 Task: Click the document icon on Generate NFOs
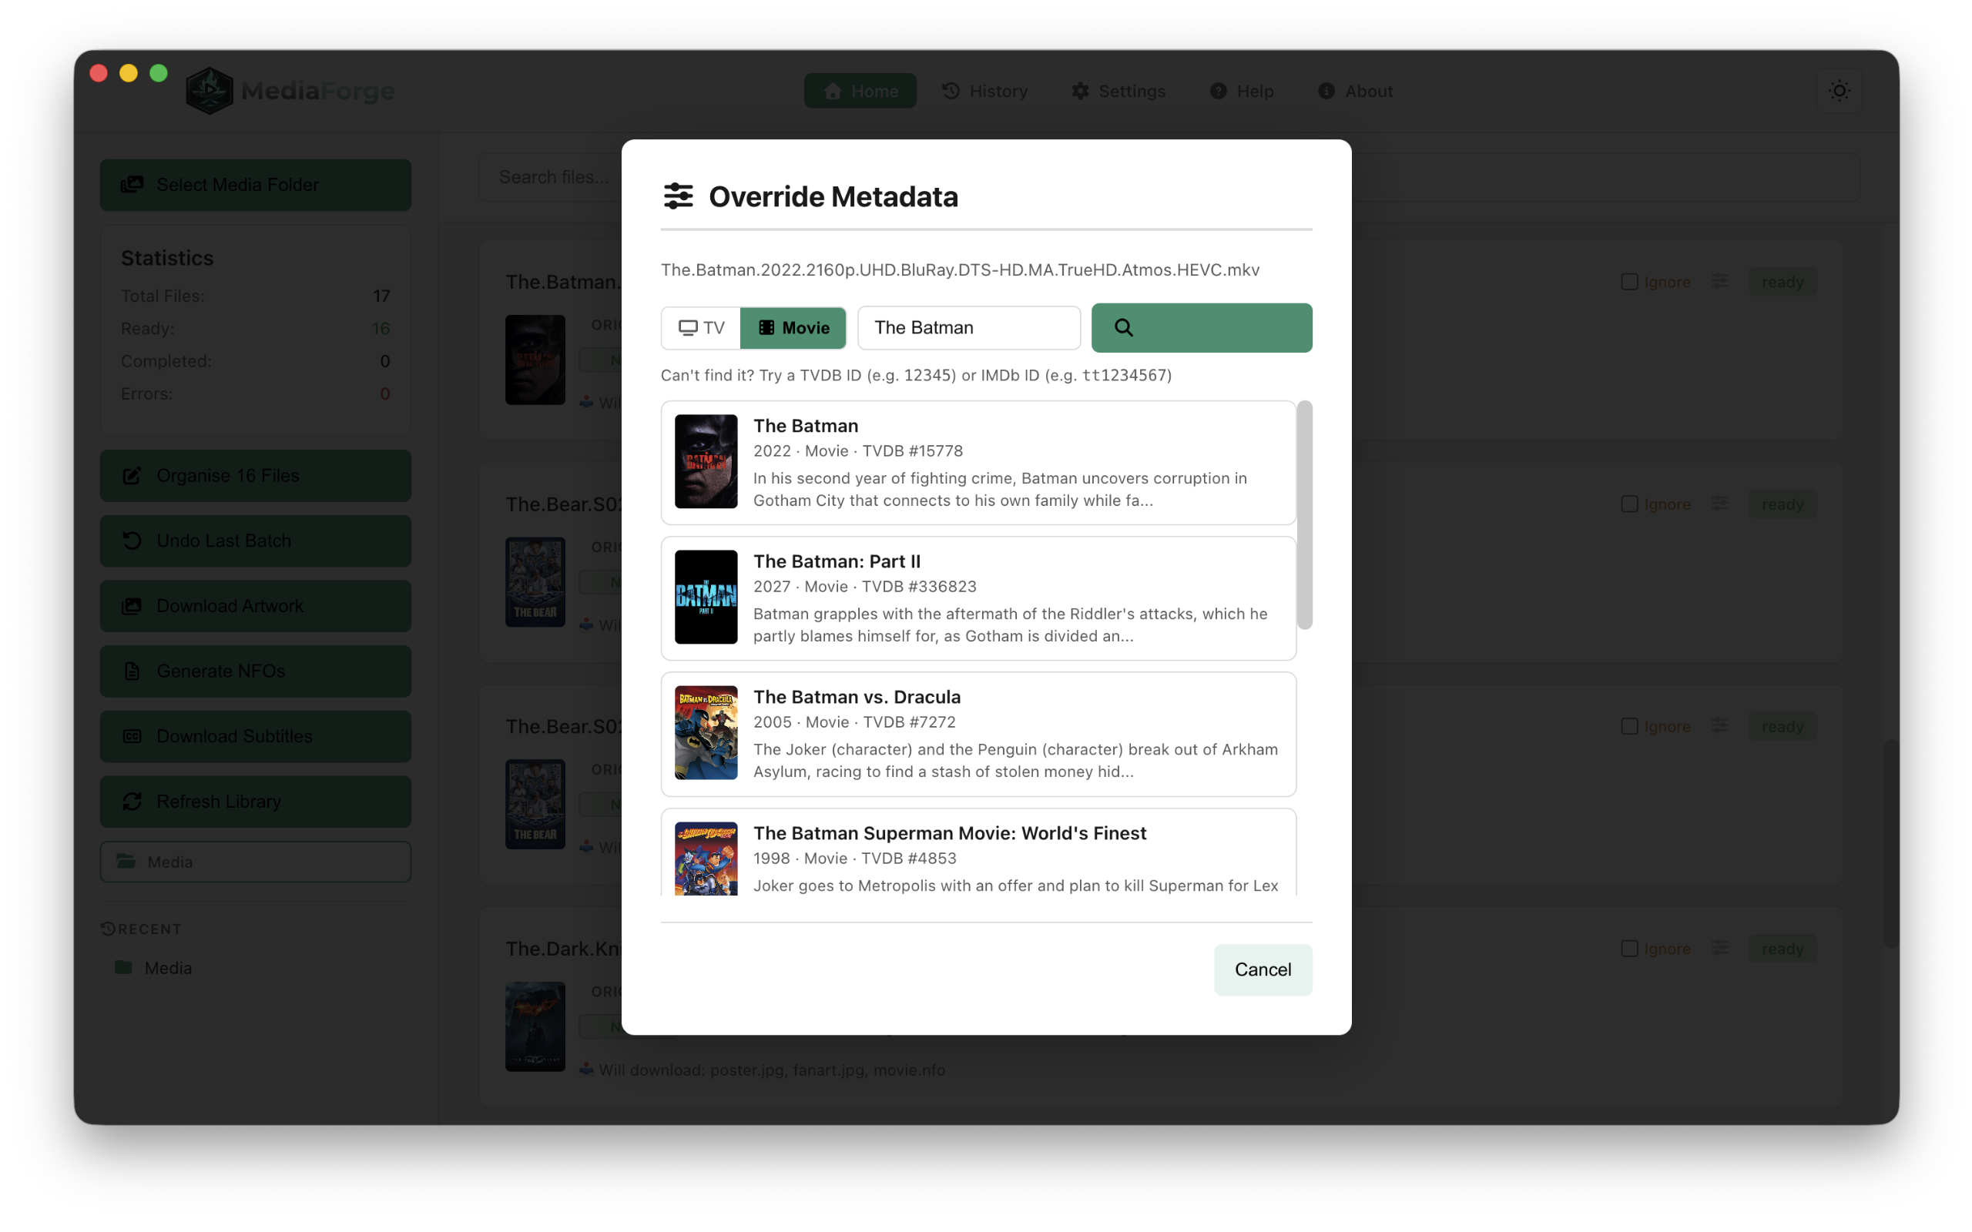132,671
